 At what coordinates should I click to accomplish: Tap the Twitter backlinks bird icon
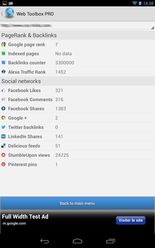(x=3, y=127)
